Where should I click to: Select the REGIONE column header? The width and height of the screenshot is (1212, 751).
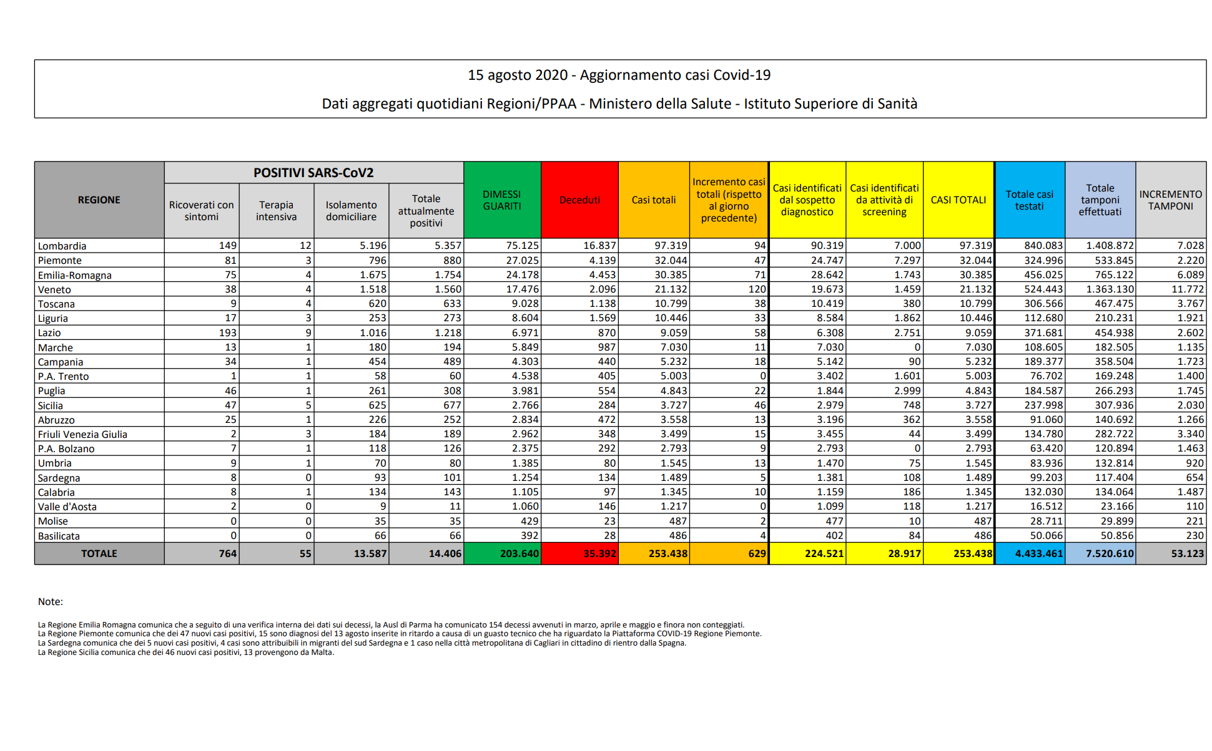[x=99, y=200]
